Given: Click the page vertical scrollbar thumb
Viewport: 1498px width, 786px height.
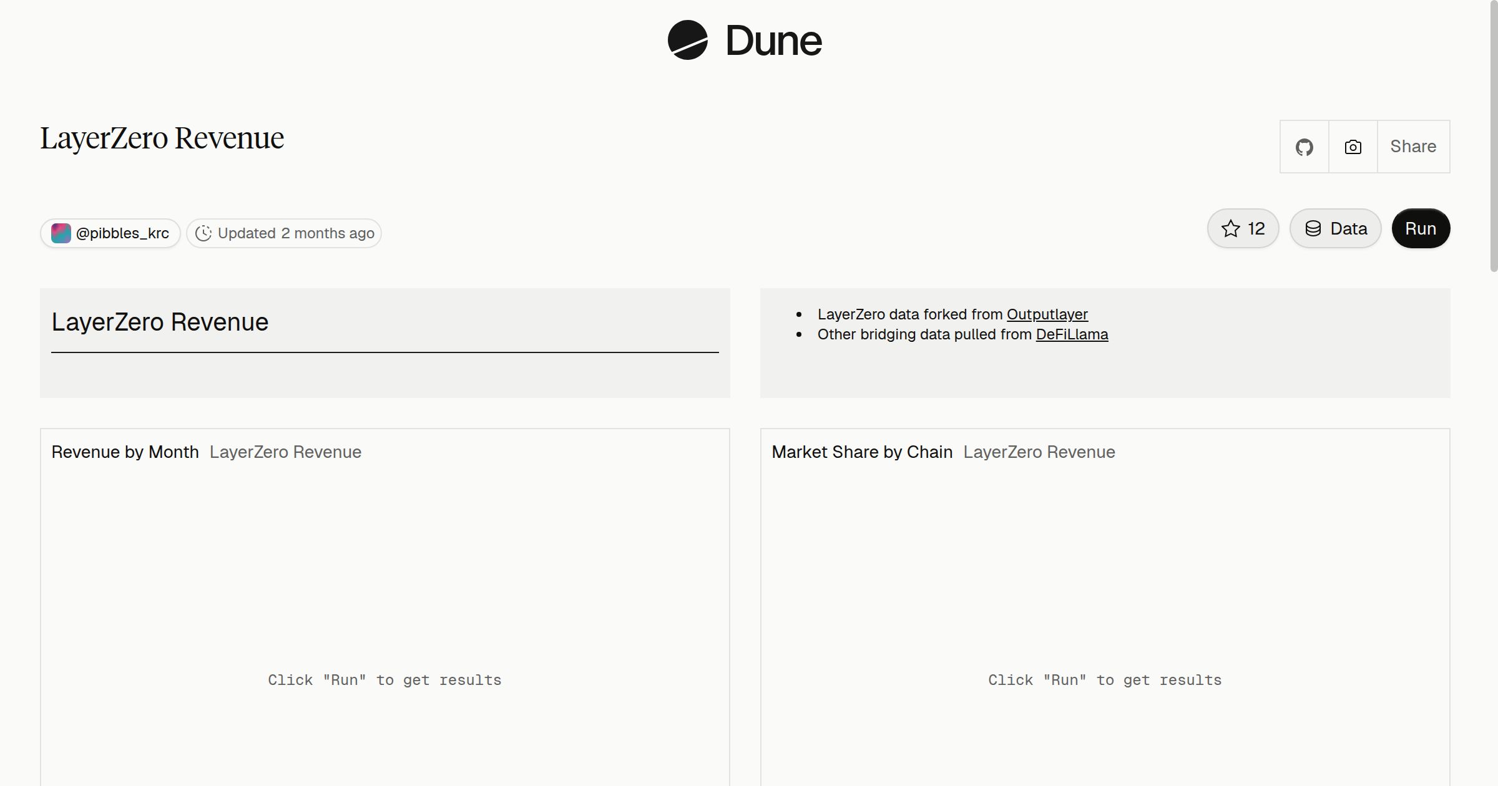Looking at the screenshot, I should click(1494, 136).
